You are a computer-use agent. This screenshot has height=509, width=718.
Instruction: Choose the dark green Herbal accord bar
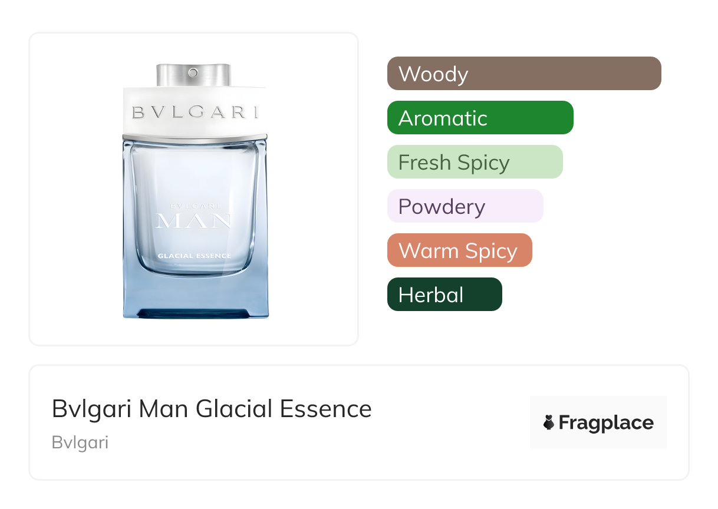pos(444,295)
